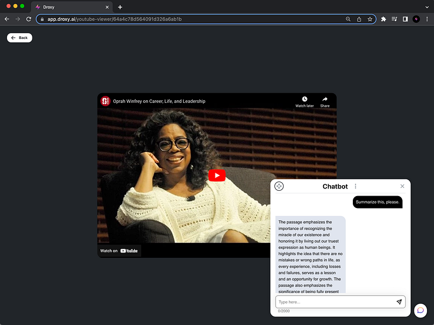Click the Watch later clock icon
This screenshot has width=434, height=325.
pos(304,100)
